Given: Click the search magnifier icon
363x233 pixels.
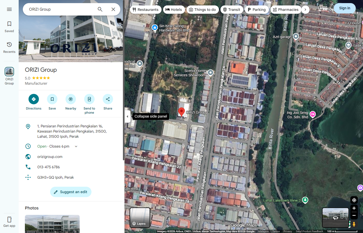Looking at the screenshot, I should pyautogui.click(x=100, y=9).
